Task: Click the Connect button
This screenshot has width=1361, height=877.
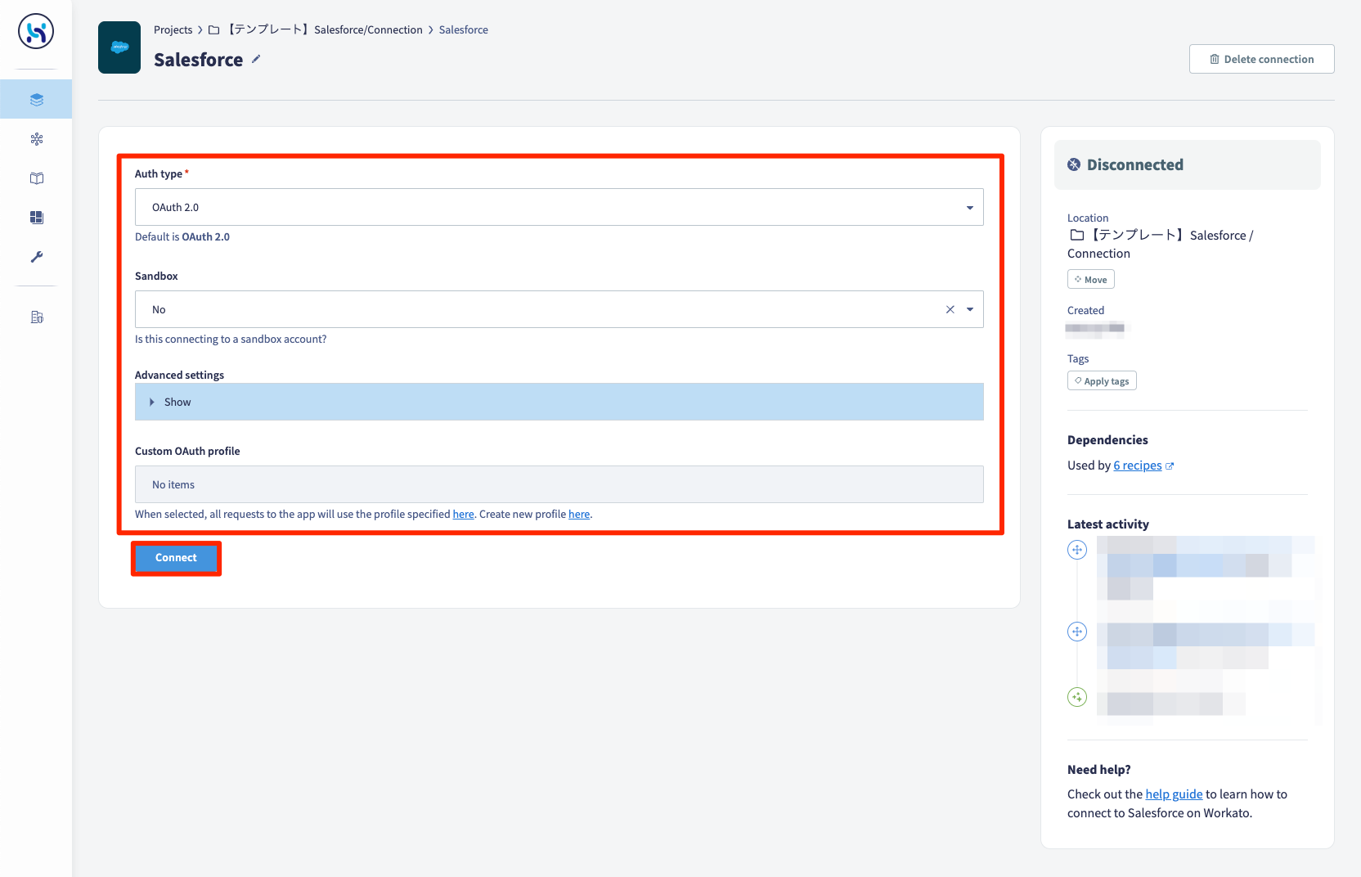Action: click(x=176, y=558)
